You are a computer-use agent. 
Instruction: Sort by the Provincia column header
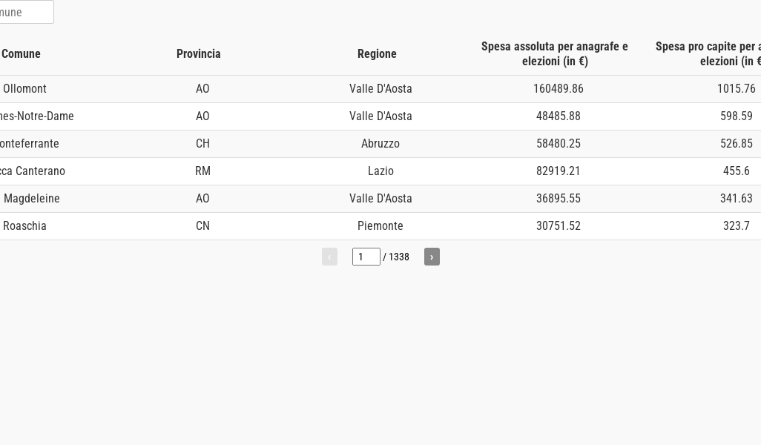[199, 54]
